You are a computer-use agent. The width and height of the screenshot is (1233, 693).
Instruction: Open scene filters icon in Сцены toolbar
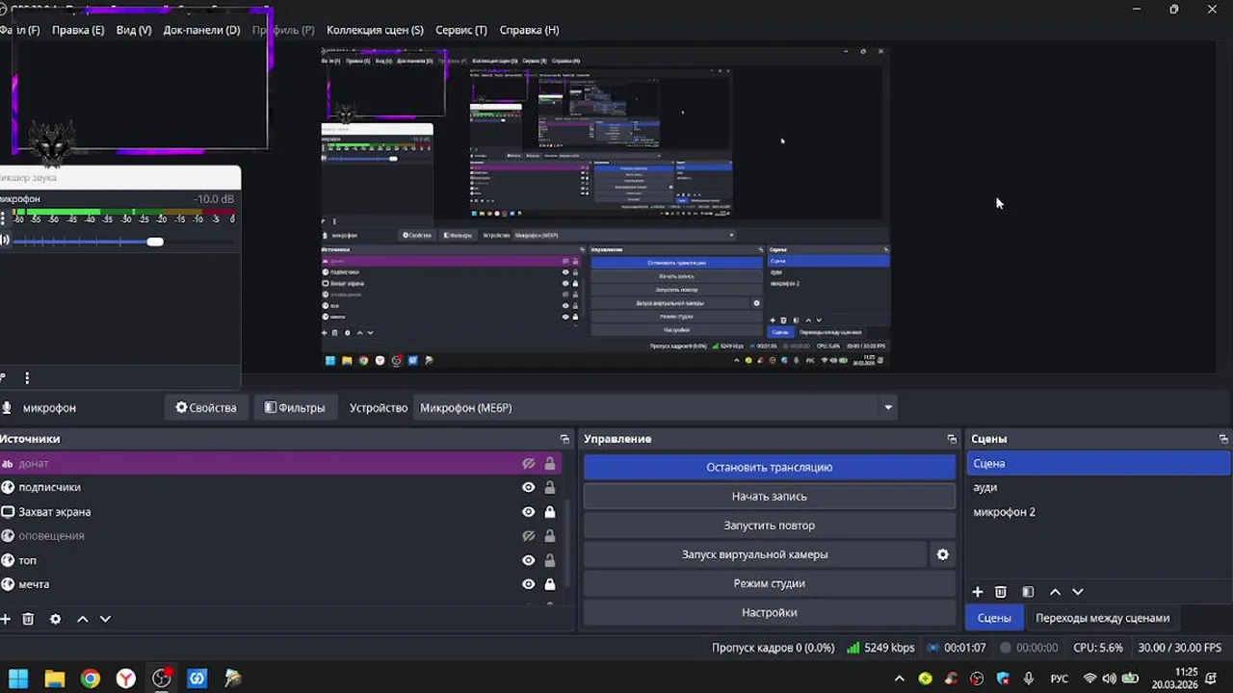(x=1028, y=592)
